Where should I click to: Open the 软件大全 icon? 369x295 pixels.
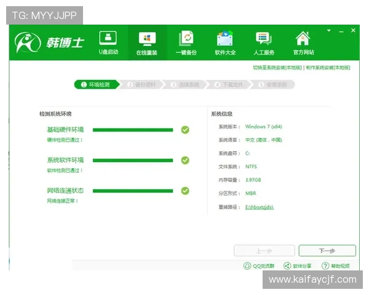(225, 38)
